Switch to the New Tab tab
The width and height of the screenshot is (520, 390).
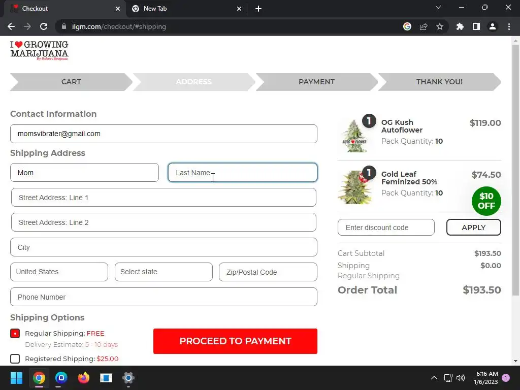click(187, 9)
